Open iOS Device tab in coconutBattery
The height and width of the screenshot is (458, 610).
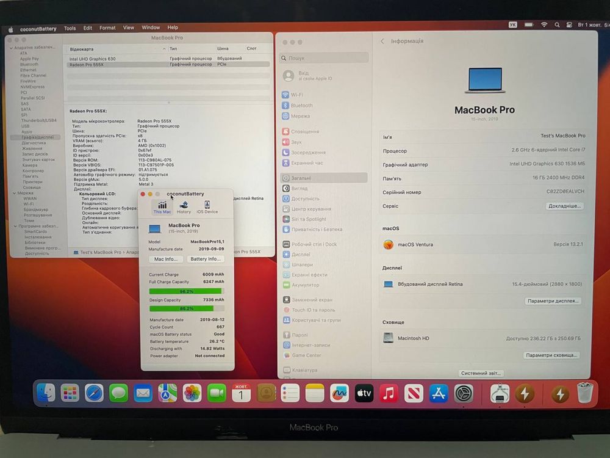click(x=207, y=207)
